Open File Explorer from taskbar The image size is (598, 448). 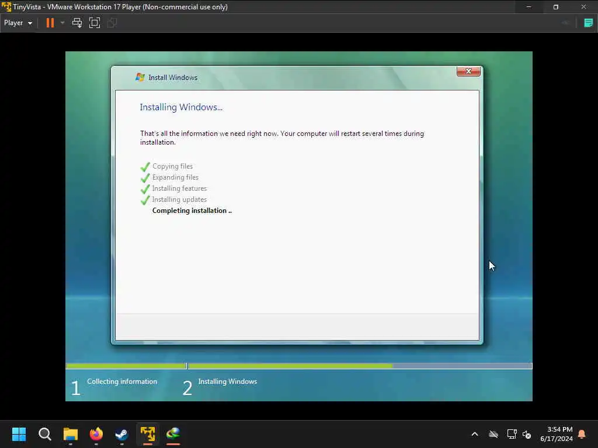tap(71, 434)
